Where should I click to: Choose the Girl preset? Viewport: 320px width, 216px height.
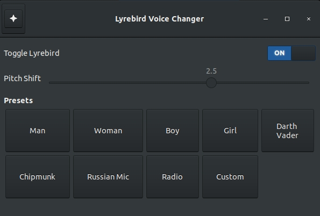[230, 131]
